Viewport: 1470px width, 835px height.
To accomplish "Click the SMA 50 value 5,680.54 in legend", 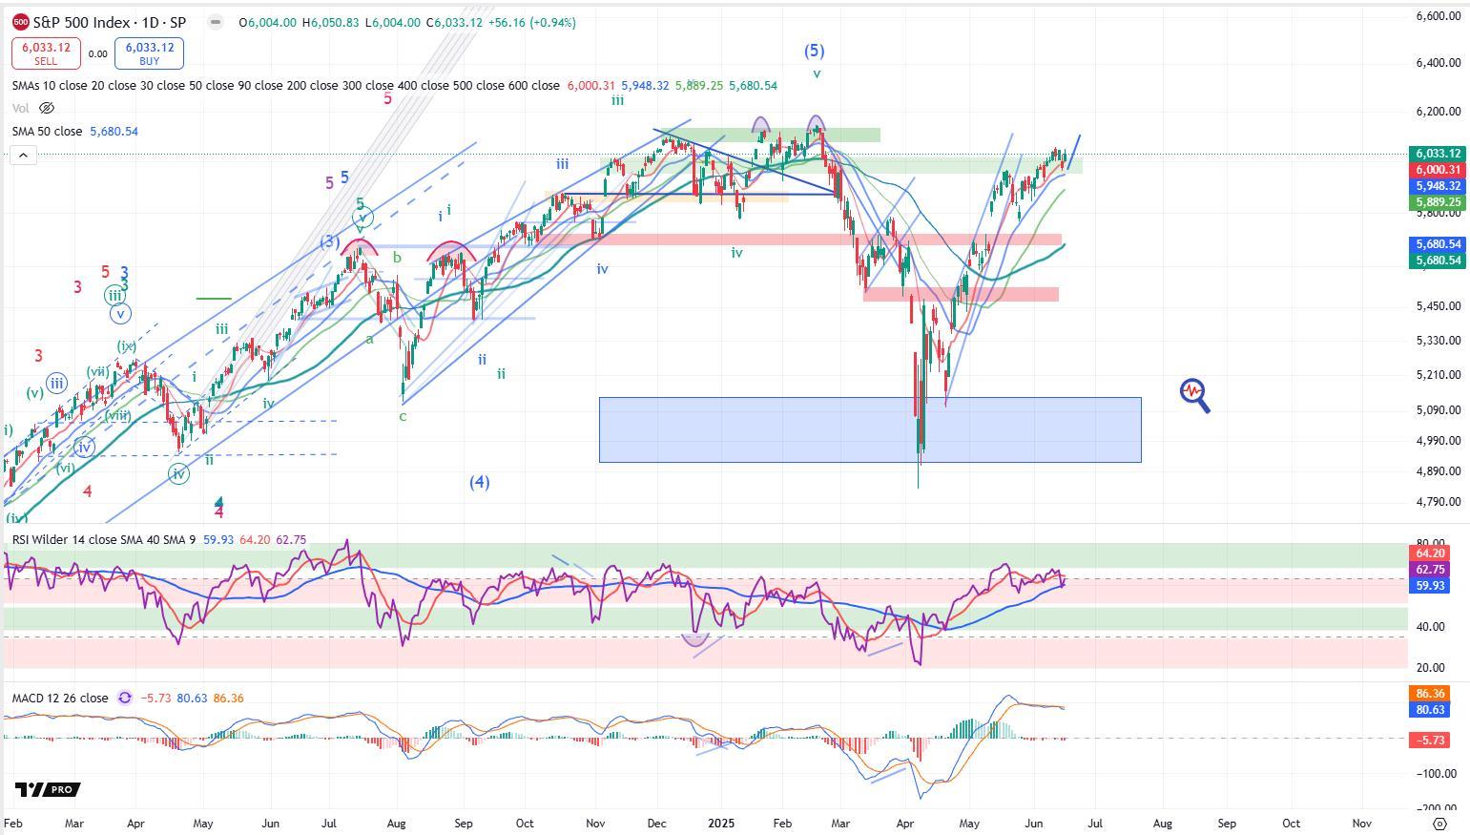I will [x=114, y=131].
